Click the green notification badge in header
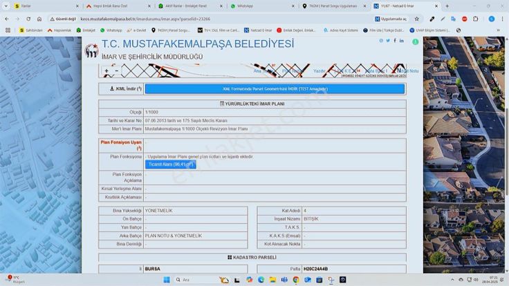 tap(415, 41)
